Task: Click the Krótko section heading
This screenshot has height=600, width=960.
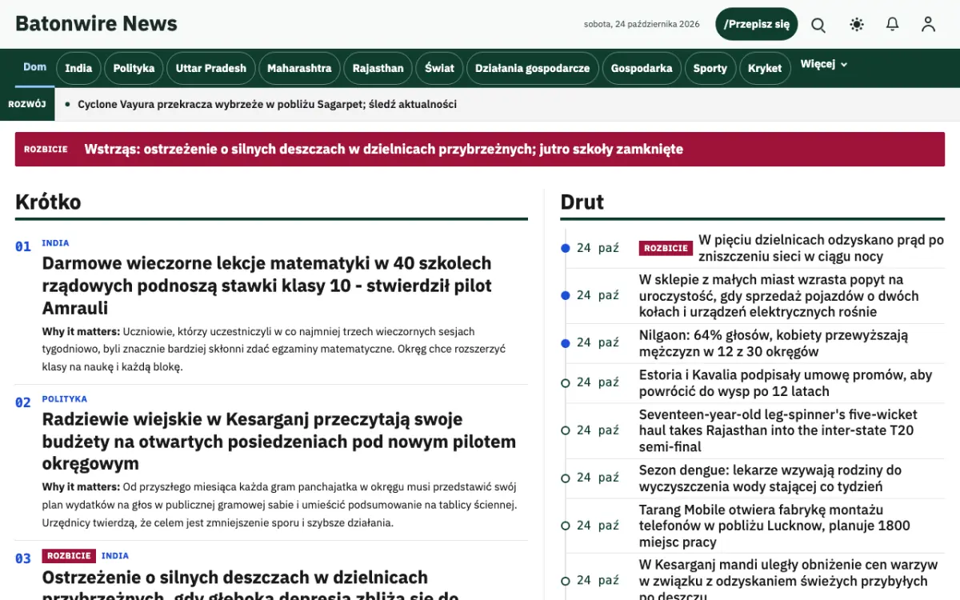Action: [48, 202]
